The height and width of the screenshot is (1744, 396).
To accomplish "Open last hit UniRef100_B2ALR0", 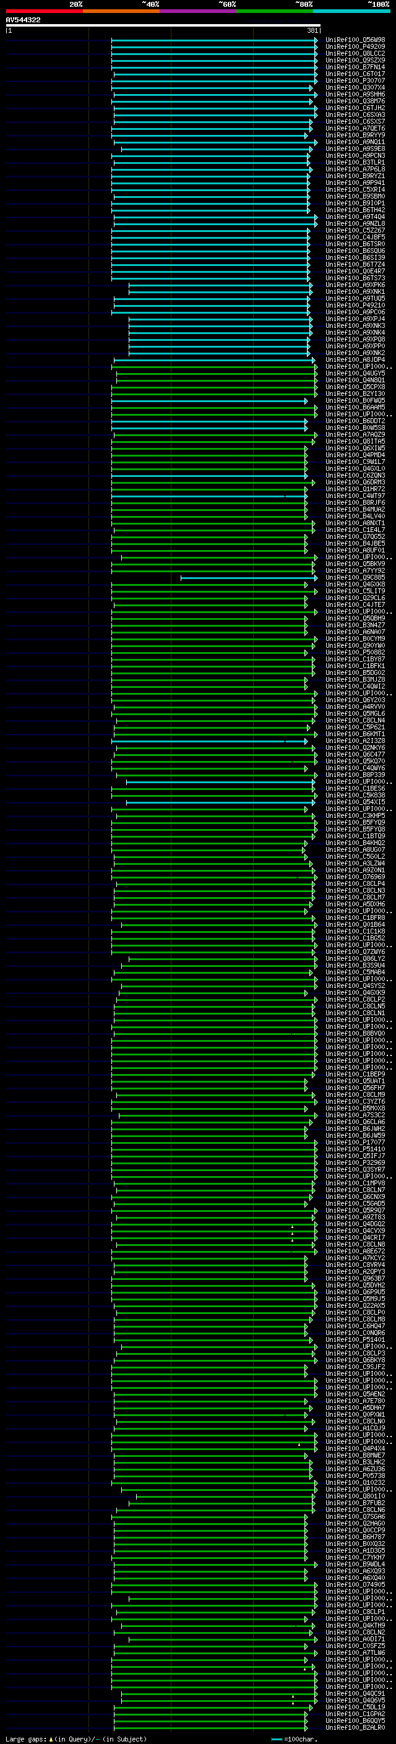I will tap(355, 1727).
